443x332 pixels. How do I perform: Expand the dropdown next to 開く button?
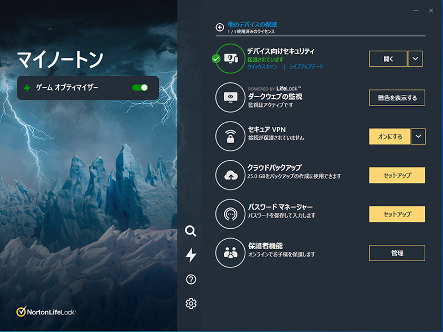tap(415, 59)
